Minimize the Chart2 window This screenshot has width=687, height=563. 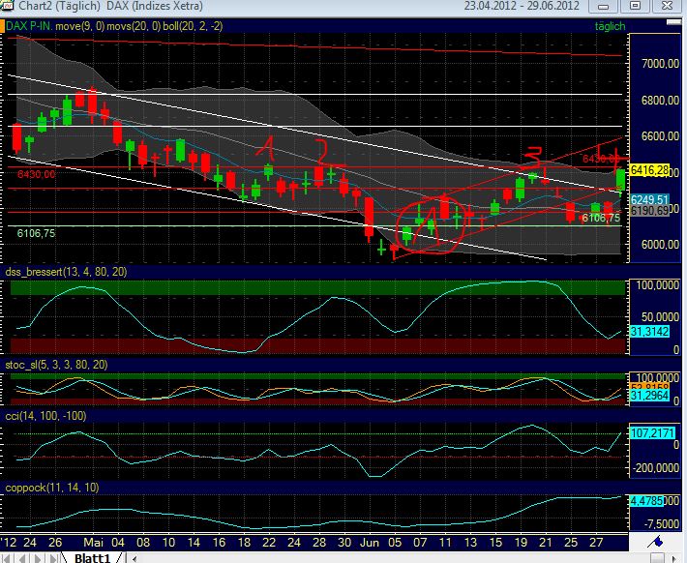point(604,6)
